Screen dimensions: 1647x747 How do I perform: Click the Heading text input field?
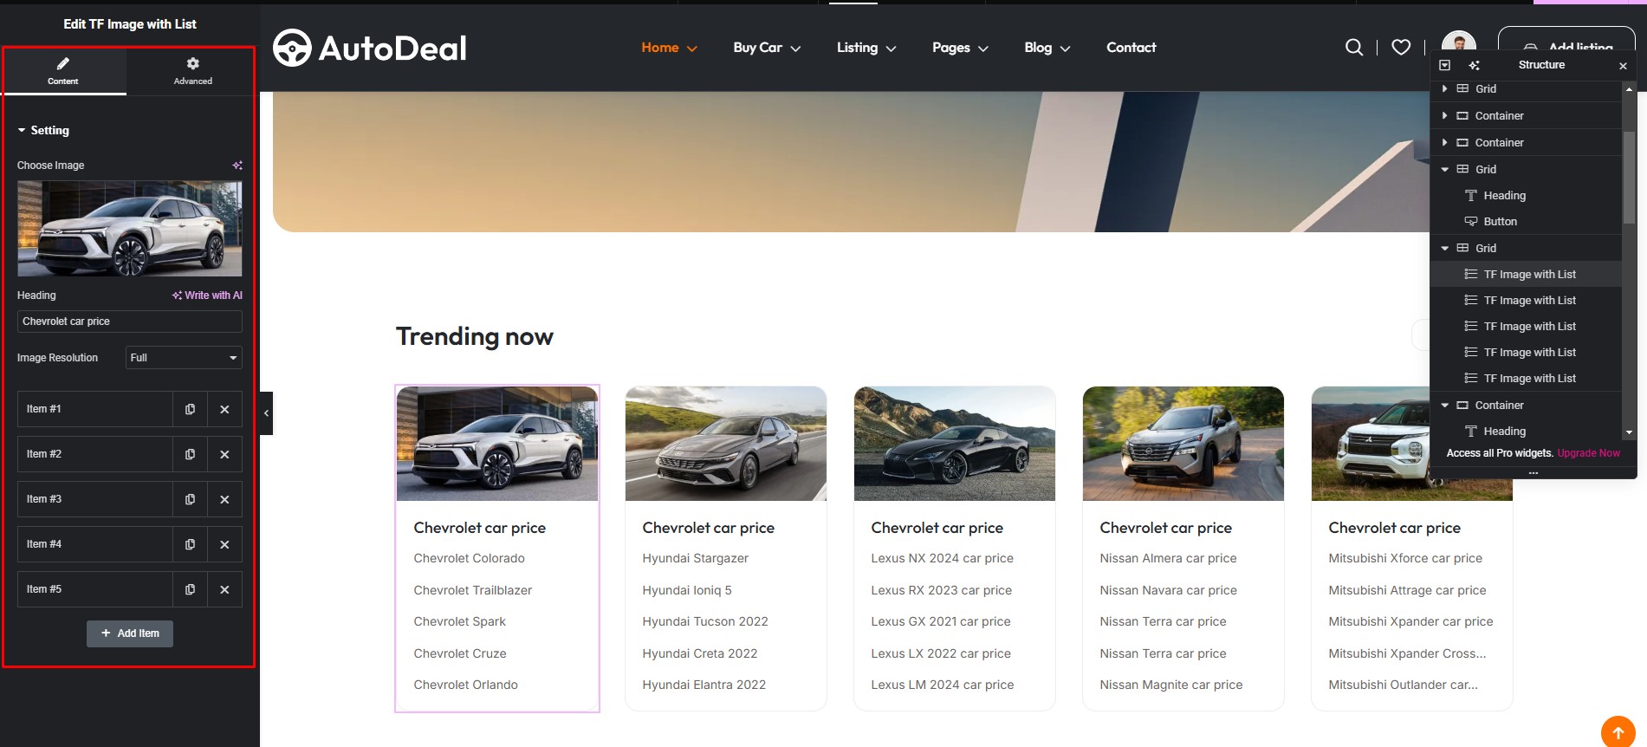[130, 322]
